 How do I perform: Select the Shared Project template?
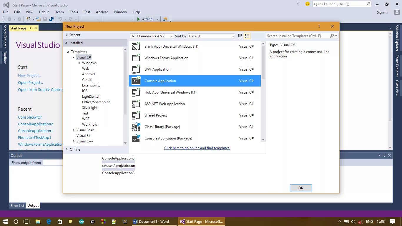coord(195,115)
